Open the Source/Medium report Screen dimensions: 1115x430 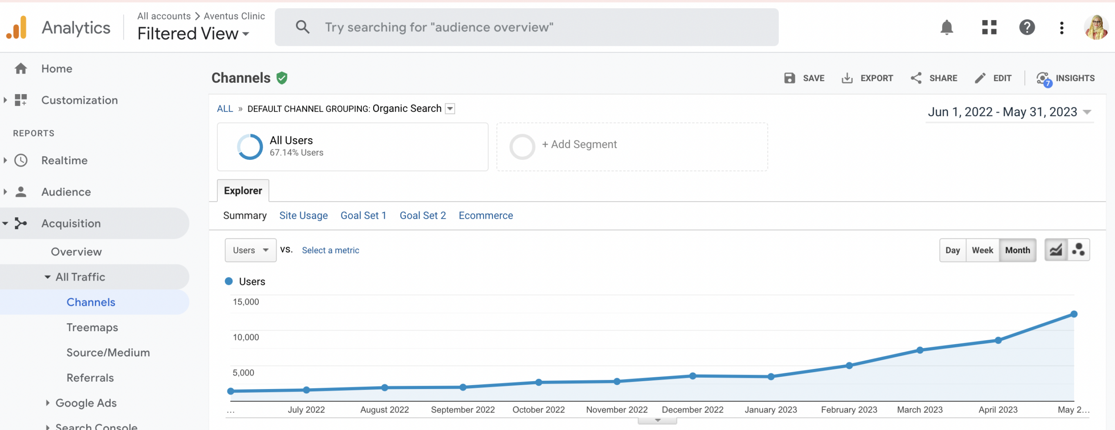[x=108, y=352]
